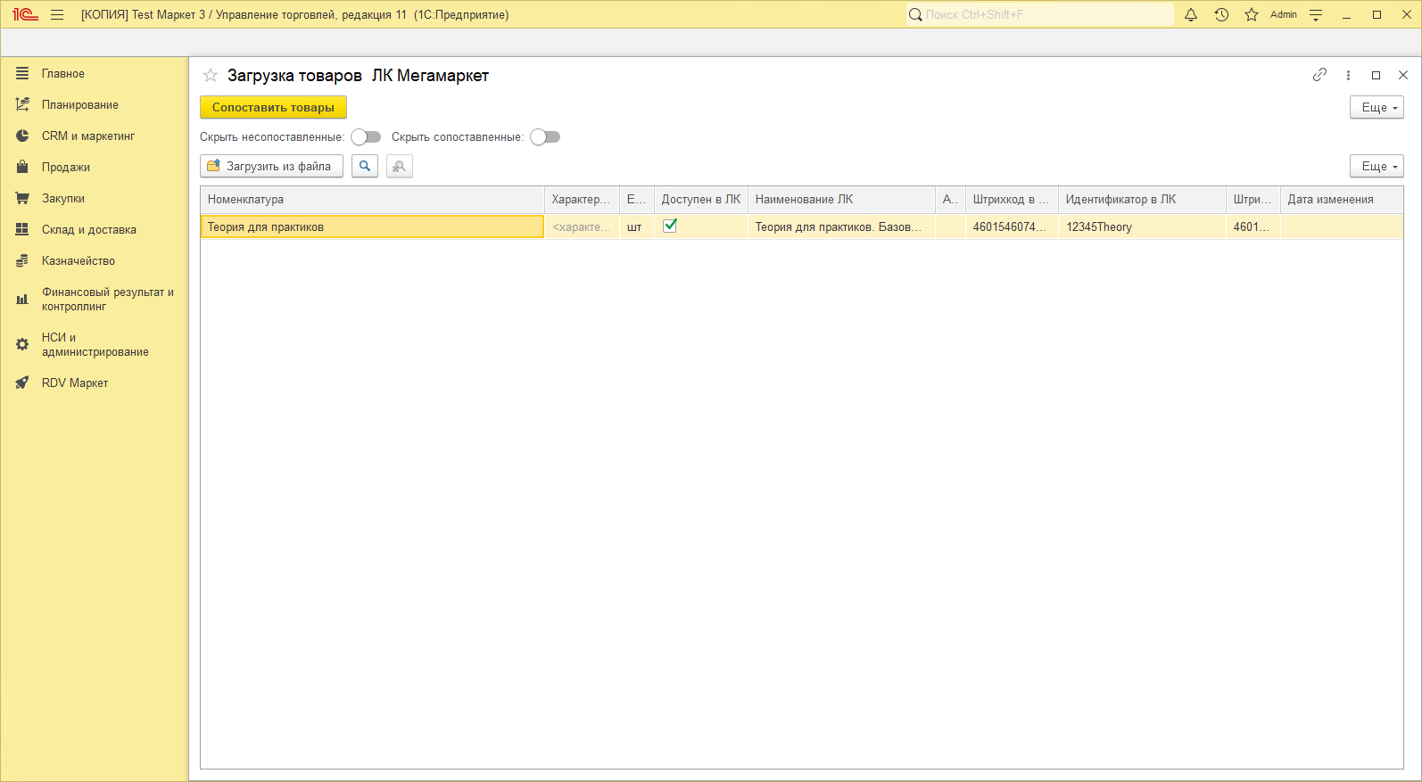Click the Продажи bag icon
This screenshot has height=782, width=1422.
22,167
